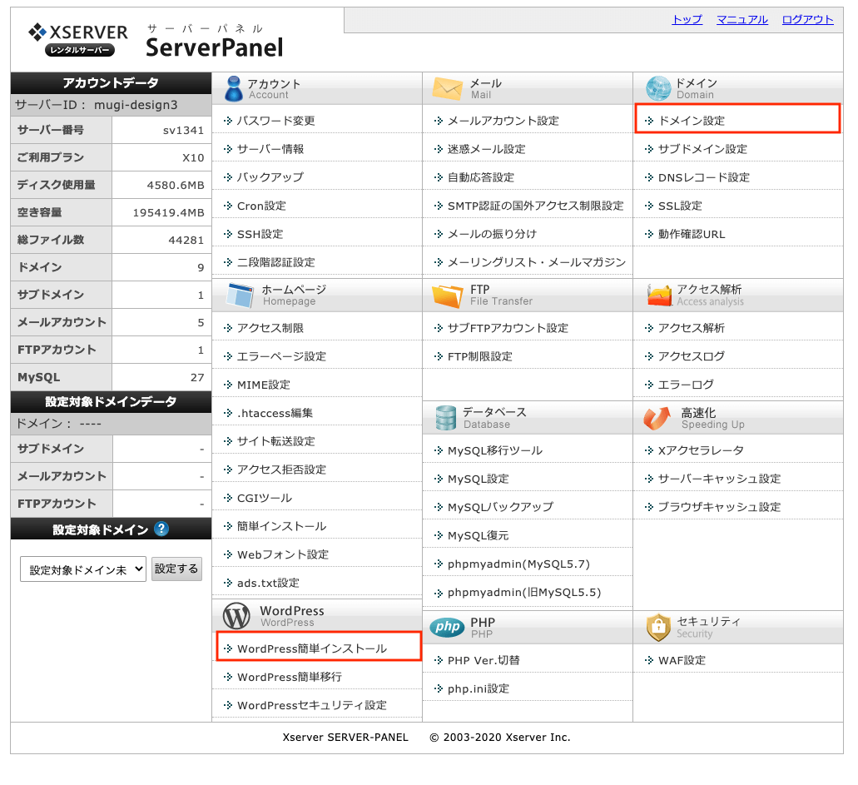
Task: Open SMTP認証の国外アクセス制限設定
Action: pyautogui.click(x=536, y=206)
